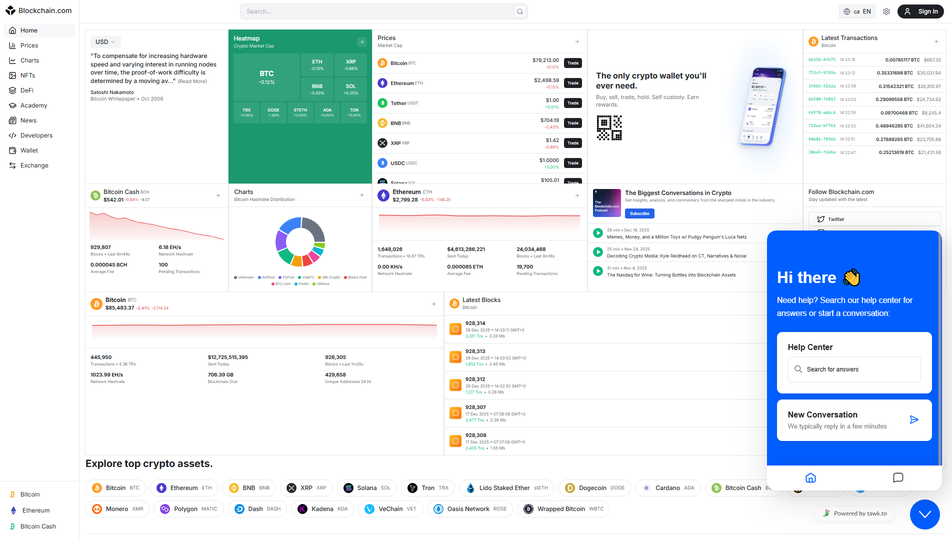Follow Blockchain.com on Twitter
Image resolution: width=952 pixels, height=539 pixels.
(874, 219)
